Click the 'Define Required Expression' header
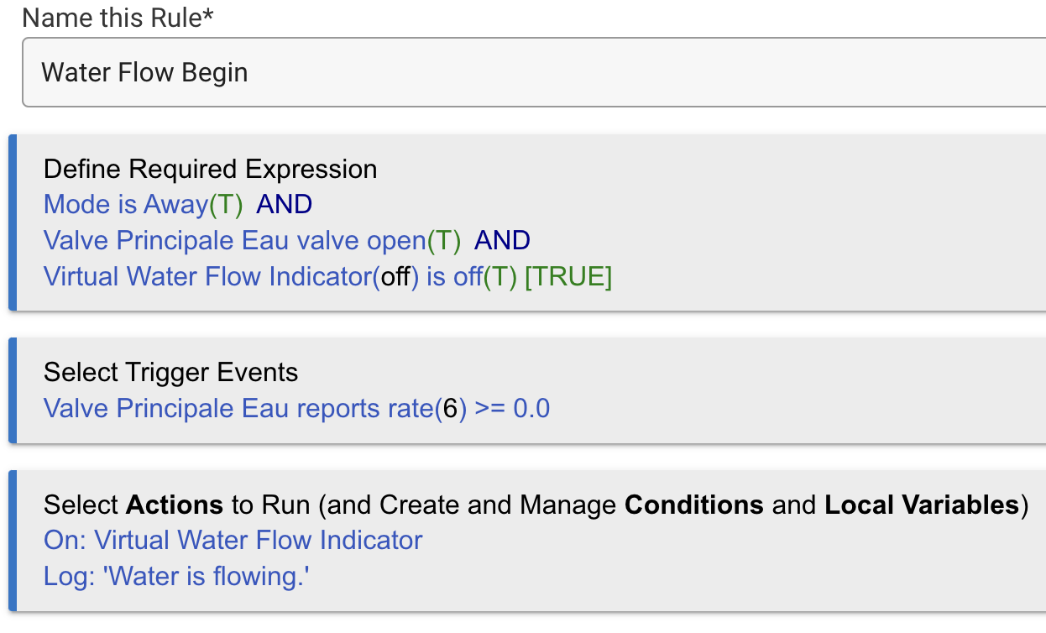This screenshot has width=1046, height=633. [x=210, y=169]
